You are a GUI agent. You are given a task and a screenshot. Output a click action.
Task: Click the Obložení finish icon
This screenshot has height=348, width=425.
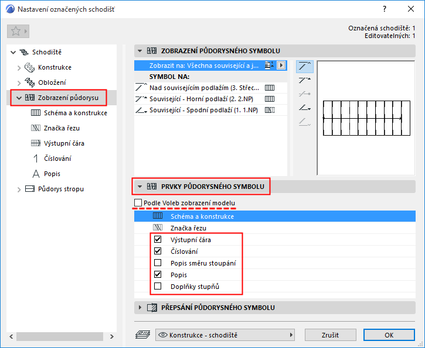[x=29, y=82]
